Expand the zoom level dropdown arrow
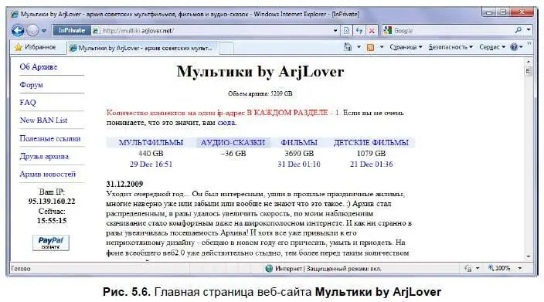The image size is (544, 302). pos(520,268)
